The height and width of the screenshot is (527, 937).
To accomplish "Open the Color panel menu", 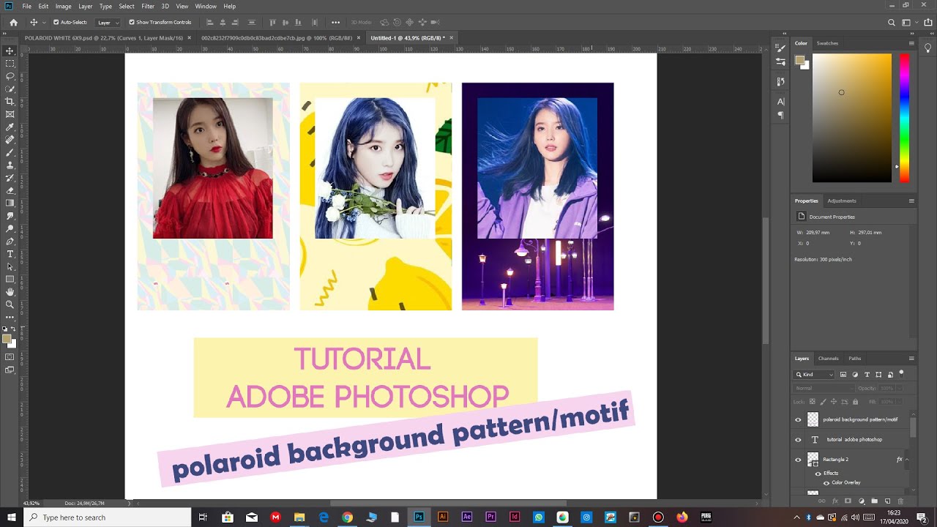I will (x=911, y=43).
